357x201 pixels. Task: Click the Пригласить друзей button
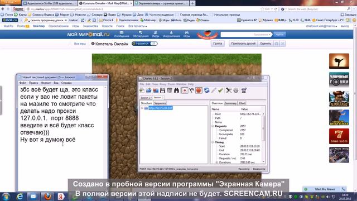click(243, 44)
